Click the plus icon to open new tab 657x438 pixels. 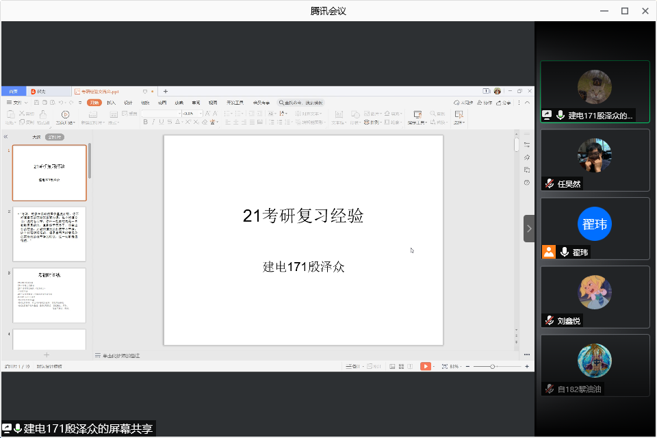tap(165, 91)
